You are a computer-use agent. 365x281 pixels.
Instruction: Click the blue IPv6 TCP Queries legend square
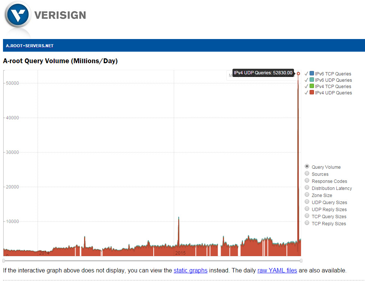(311, 73)
